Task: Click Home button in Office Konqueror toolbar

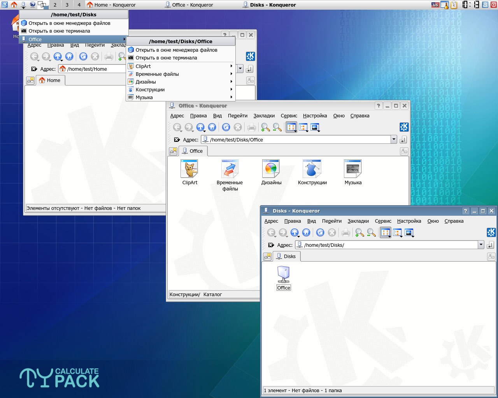Action: coord(212,127)
